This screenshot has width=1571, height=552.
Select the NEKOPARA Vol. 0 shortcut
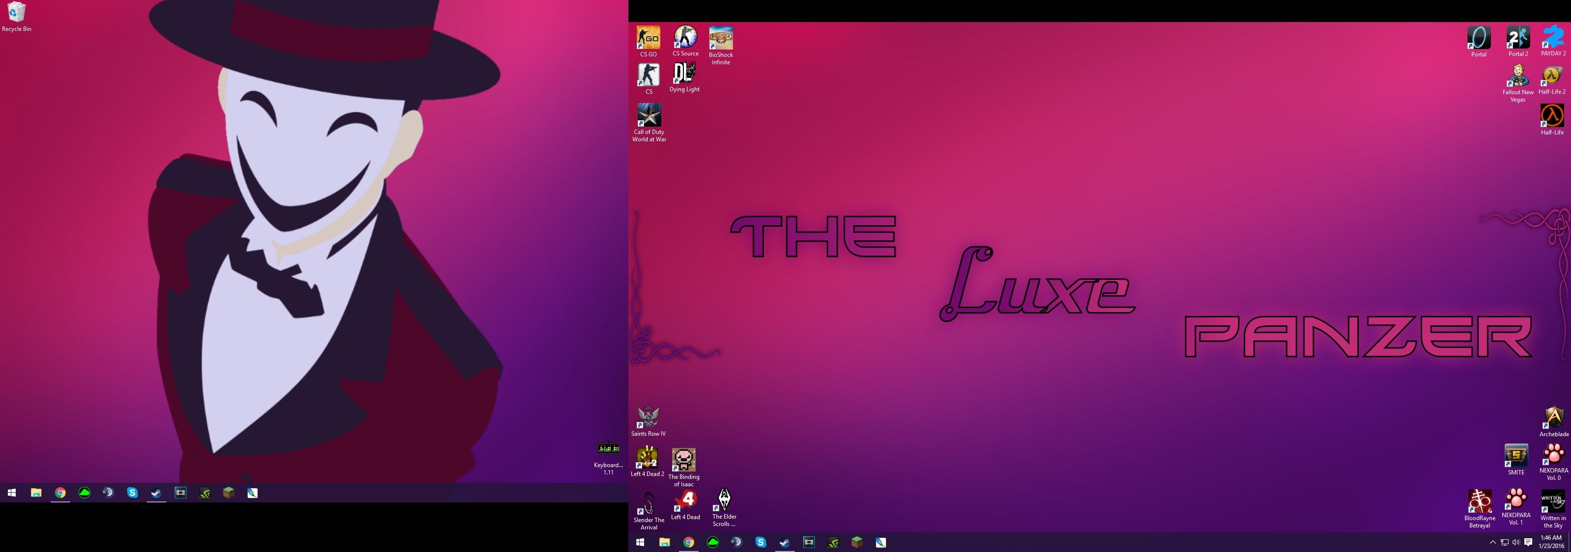tap(1553, 462)
